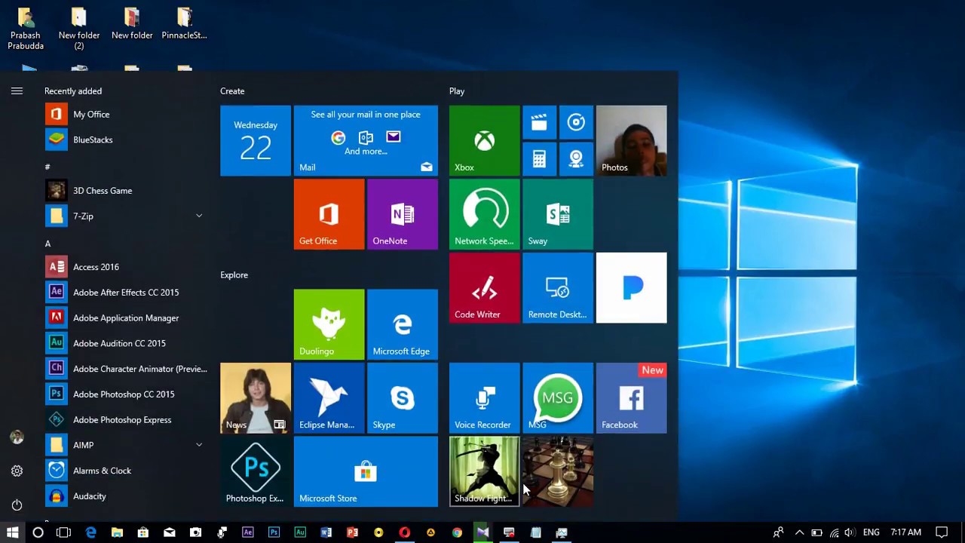Open the Photos tile
965x543 pixels.
pyautogui.click(x=632, y=140)
